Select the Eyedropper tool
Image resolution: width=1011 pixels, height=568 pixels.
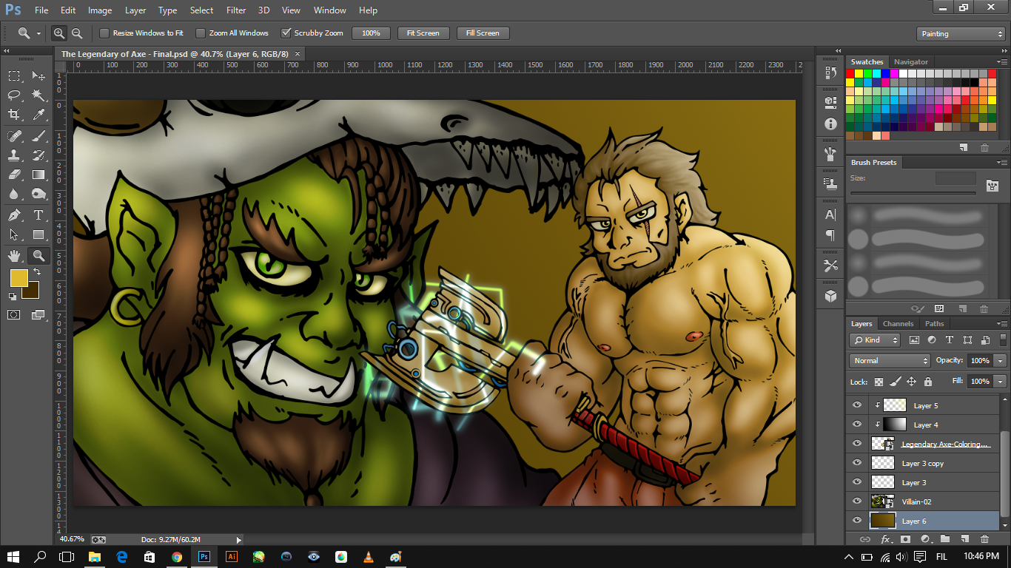click(x=38, y=115)
